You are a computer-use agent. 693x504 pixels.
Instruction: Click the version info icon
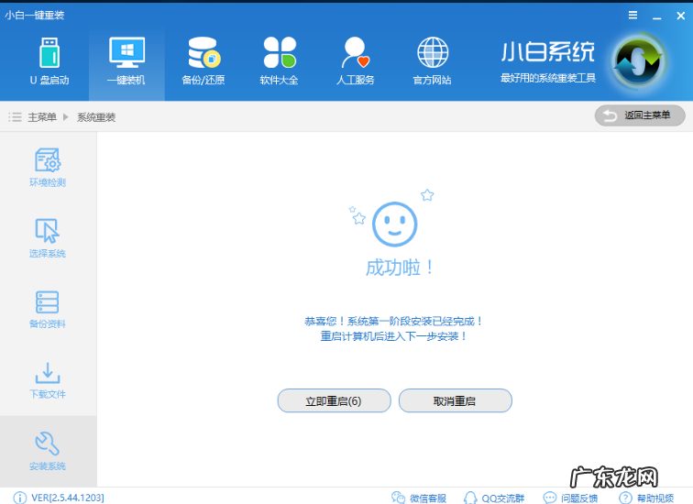[19, 498]
